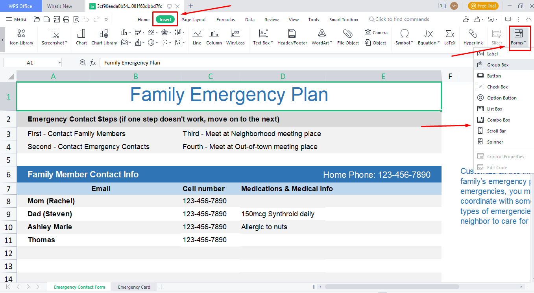Insert WordArt into the sheet

(322, 37)
